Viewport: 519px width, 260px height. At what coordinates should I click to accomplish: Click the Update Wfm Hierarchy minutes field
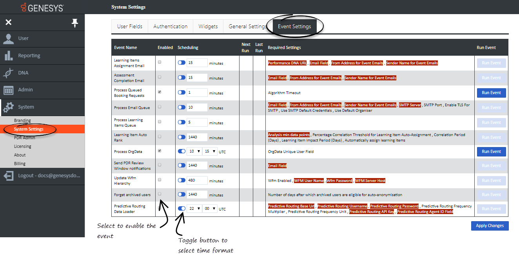197,180
